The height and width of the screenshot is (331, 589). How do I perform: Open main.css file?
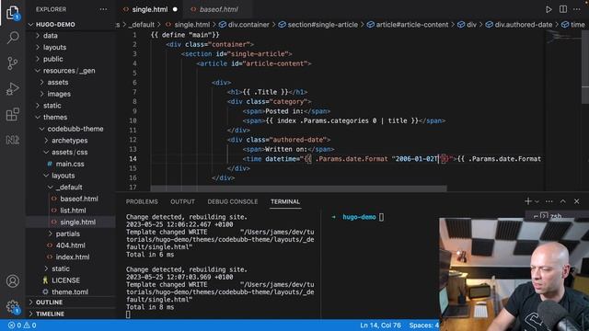[x=71, y=164]
